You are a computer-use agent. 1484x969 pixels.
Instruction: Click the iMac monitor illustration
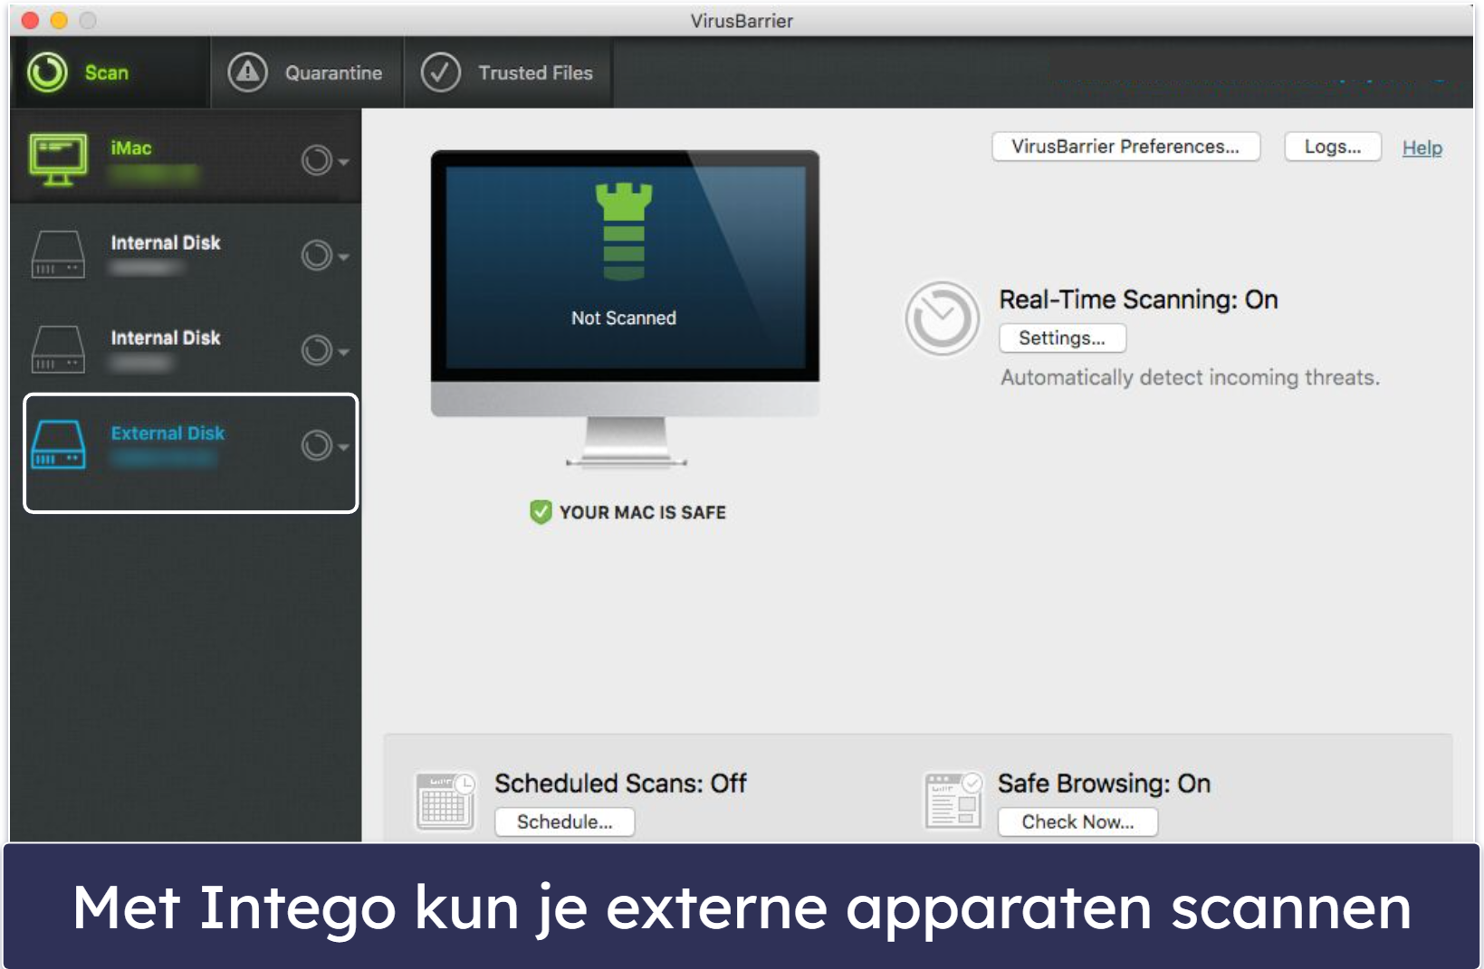click(625, 308)
